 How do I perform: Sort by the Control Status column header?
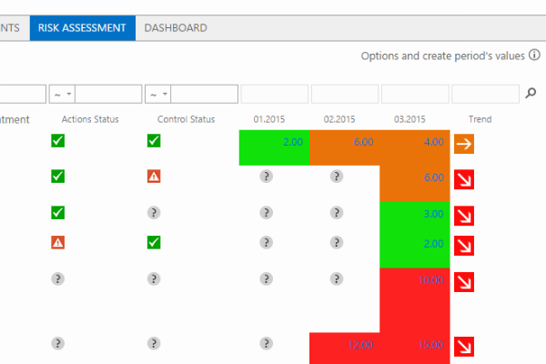[186, 119]
